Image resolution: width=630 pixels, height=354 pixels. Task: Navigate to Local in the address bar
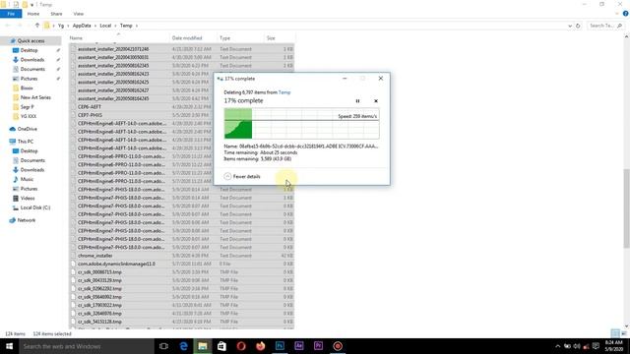point(105,26)
